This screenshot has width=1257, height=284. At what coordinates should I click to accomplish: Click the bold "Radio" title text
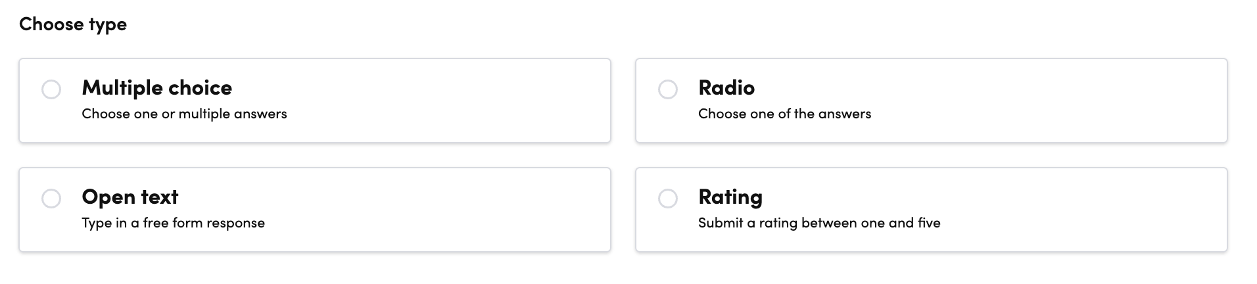[x=726, y=87]
